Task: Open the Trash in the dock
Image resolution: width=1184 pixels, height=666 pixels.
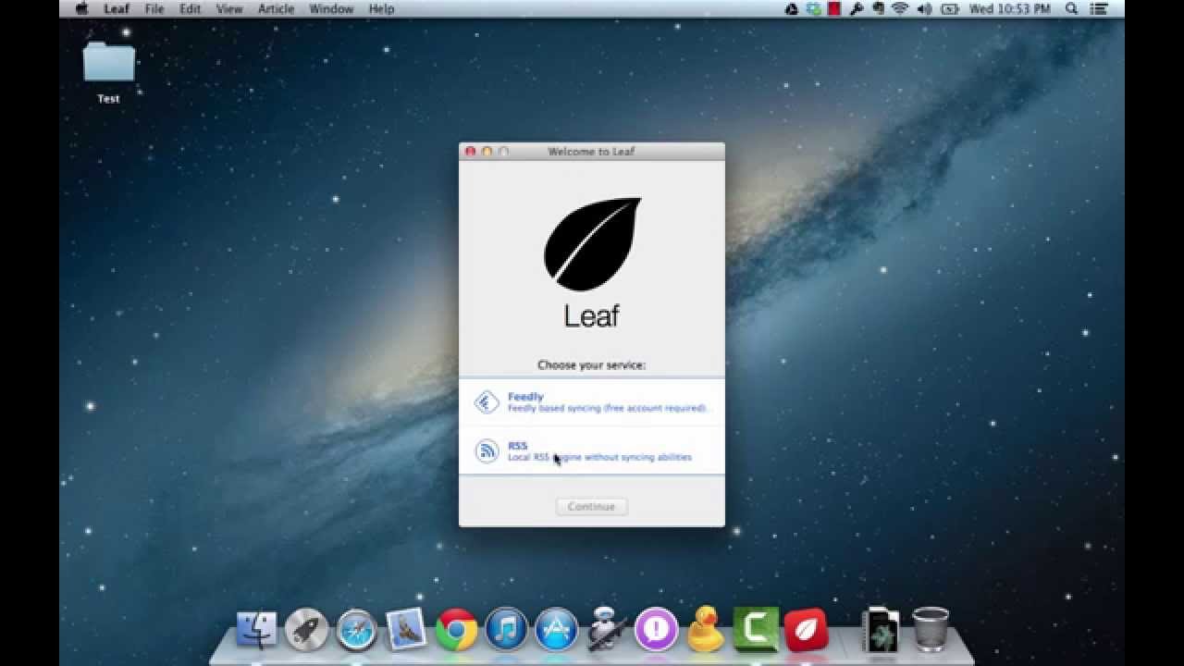Action: (x=930, y=629)
